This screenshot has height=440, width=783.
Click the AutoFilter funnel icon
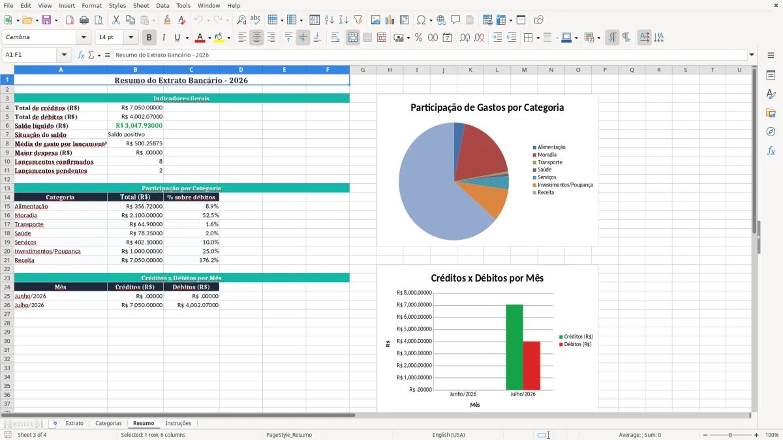point(358,20)
